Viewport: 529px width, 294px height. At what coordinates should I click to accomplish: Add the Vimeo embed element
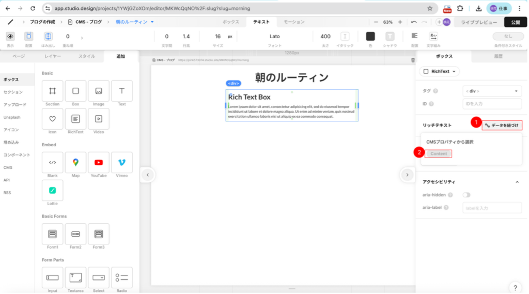[121, 162]
